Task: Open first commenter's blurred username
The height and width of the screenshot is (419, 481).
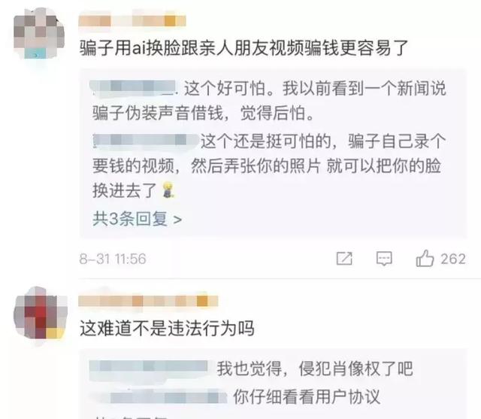Action: (132, 21)
